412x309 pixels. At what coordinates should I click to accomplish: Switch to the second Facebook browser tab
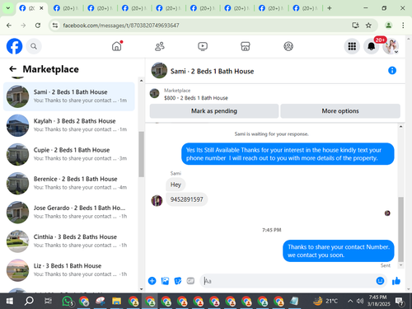click(65, 8)
